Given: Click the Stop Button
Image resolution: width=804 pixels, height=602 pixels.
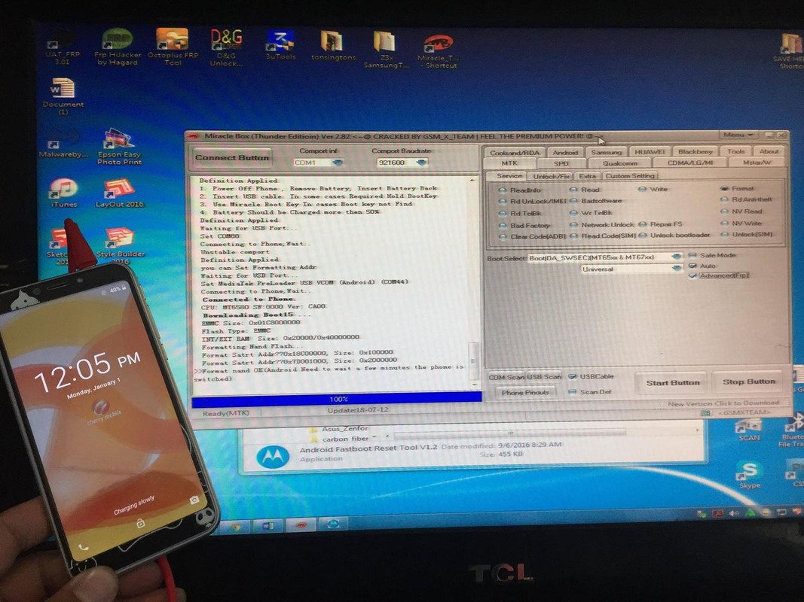Looking at the screenshot, I should [x=748, y=382].
